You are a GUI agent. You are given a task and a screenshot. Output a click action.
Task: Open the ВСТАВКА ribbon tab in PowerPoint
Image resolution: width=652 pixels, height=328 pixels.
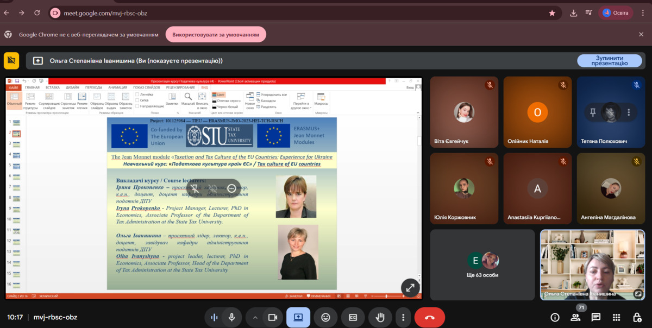tap(53, 87)
